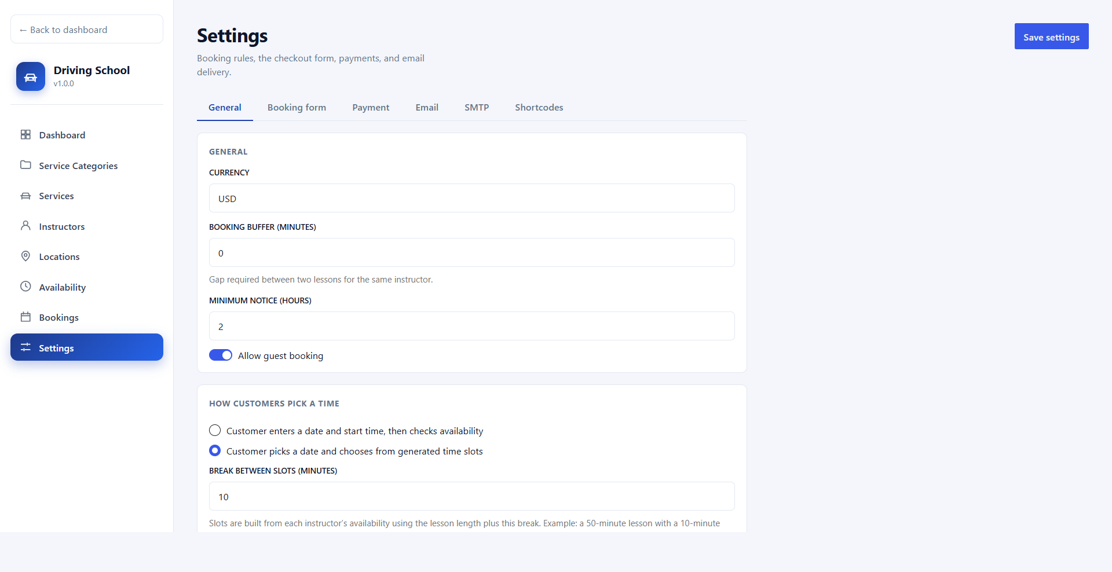Click the 'How customers pick a time' heading

pyautogui.click(x=274, y=404)
